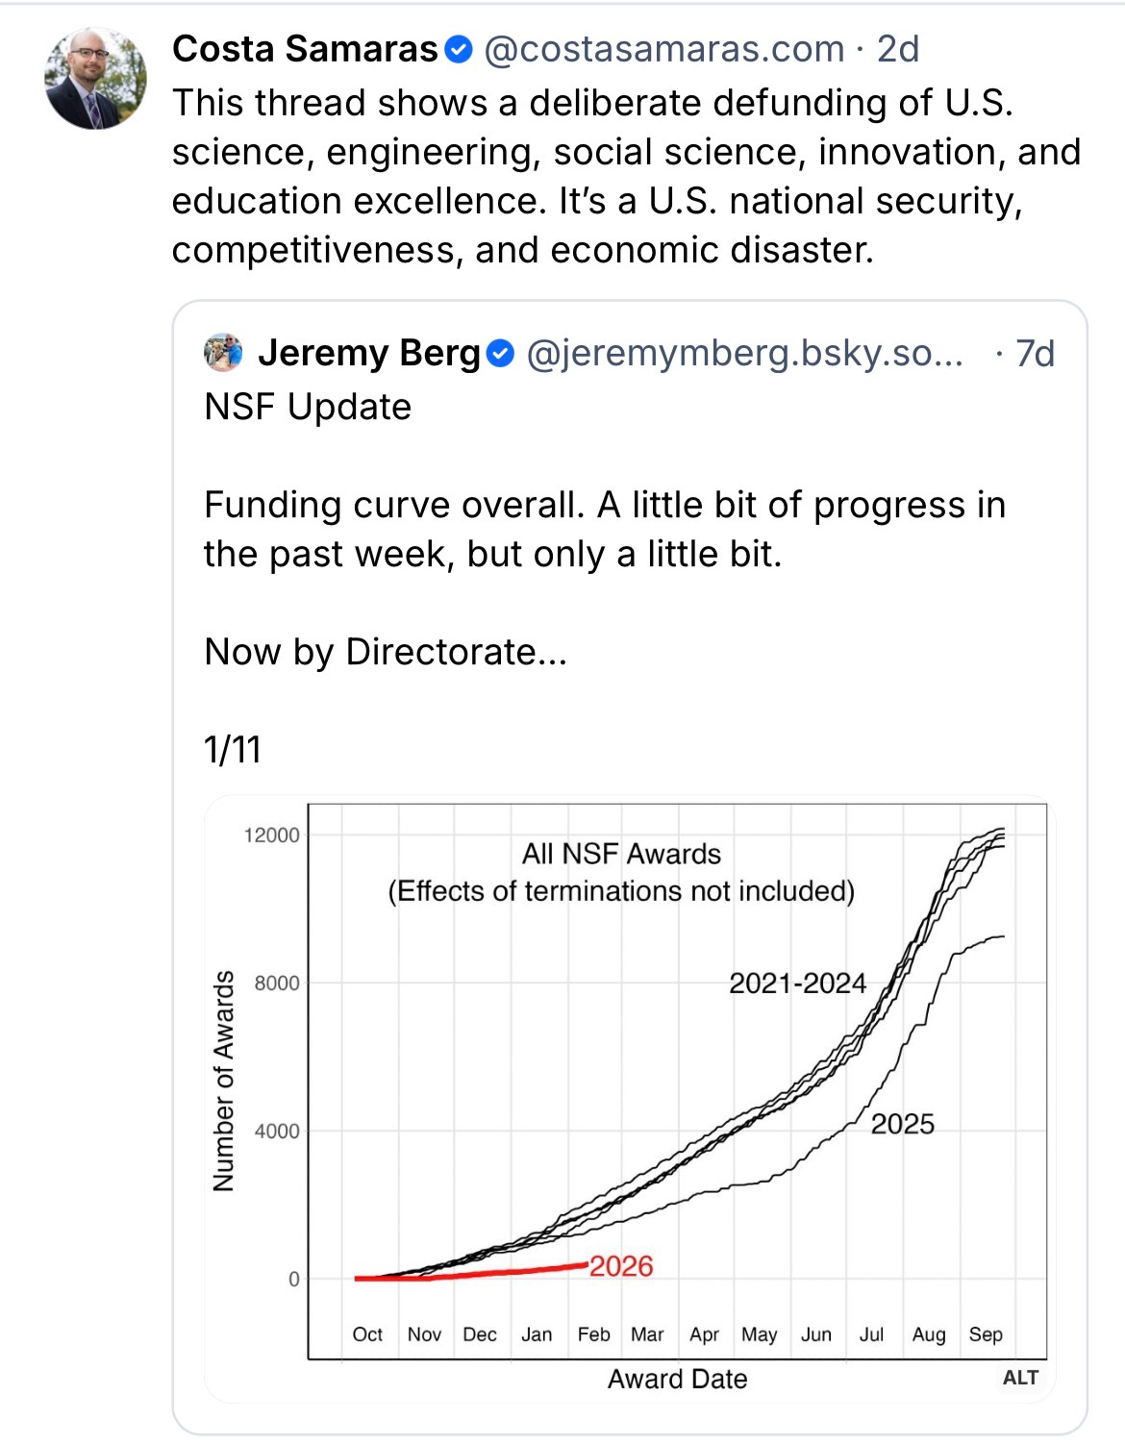Open the quoted "NSF Update" text
1125x1445 pixels.
pyautogui.click(x=308, y=407)
